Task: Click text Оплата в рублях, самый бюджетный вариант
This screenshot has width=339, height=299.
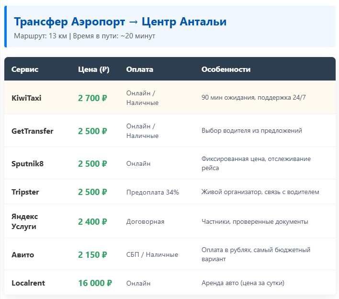Action: pyautogui.click(x=256, y=254)
